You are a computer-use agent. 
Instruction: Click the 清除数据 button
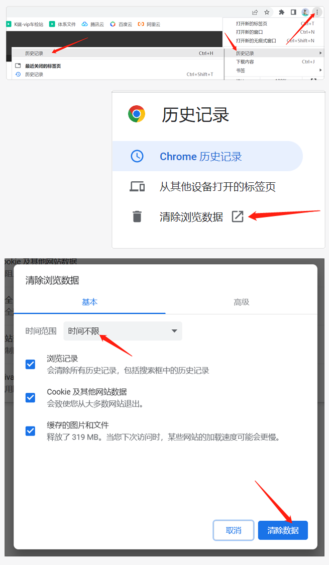283,530
